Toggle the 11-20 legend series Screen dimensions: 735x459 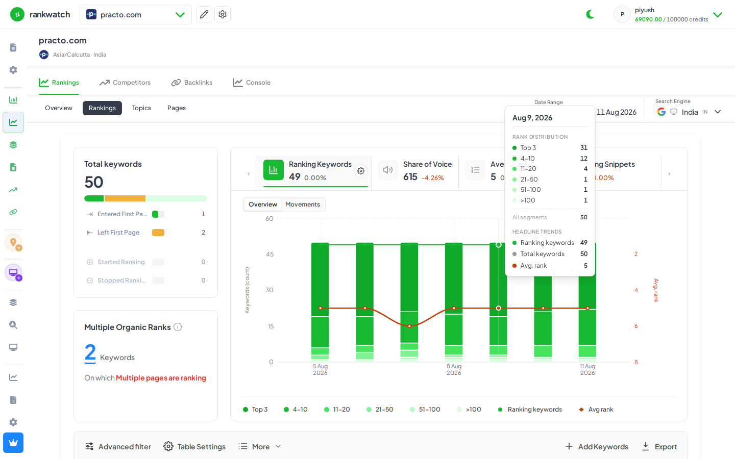click(x=337, y=410)
